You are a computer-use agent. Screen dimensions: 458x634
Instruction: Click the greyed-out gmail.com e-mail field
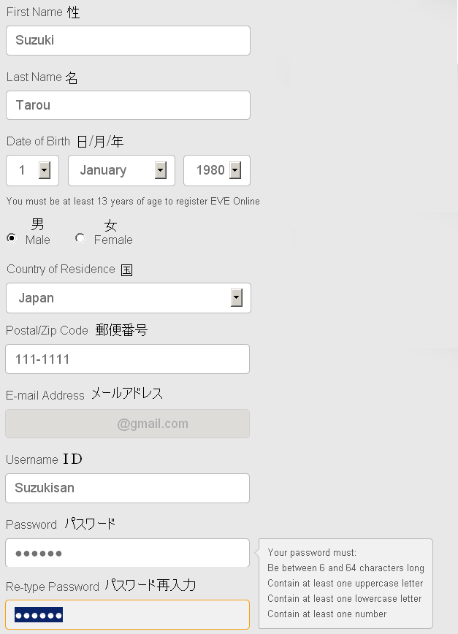coord(128,424)
